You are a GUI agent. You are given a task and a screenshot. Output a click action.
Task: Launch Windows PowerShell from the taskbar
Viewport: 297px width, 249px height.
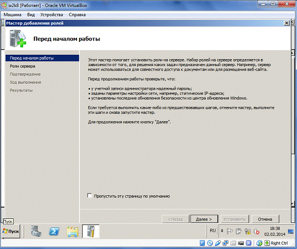[x=54, y=231]
